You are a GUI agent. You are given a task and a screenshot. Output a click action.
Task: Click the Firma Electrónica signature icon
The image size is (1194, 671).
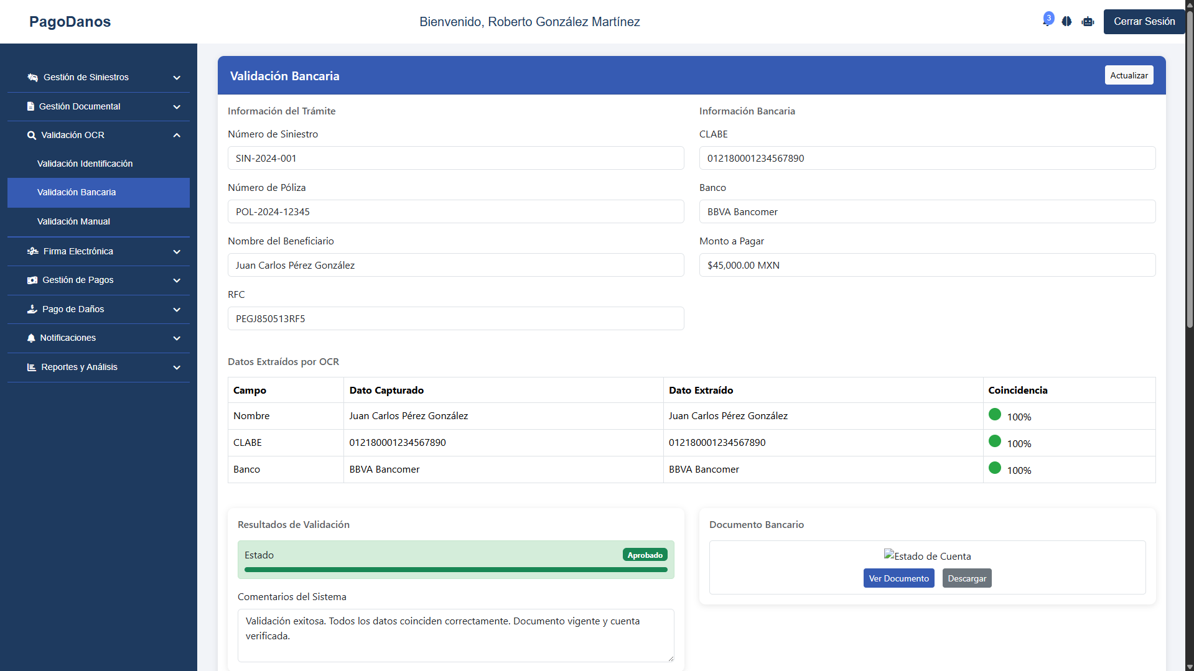(32, 251)
